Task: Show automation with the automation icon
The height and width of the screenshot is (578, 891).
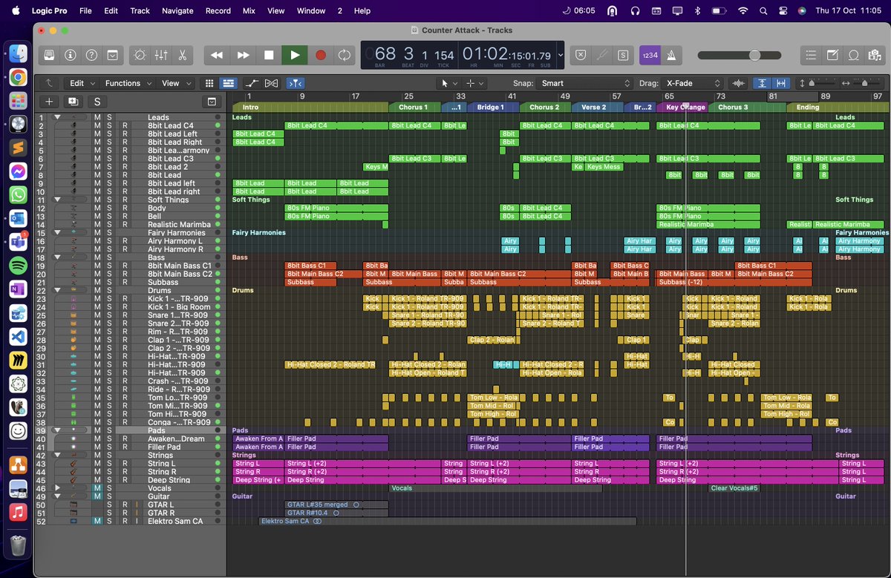Action: [252, 83]
